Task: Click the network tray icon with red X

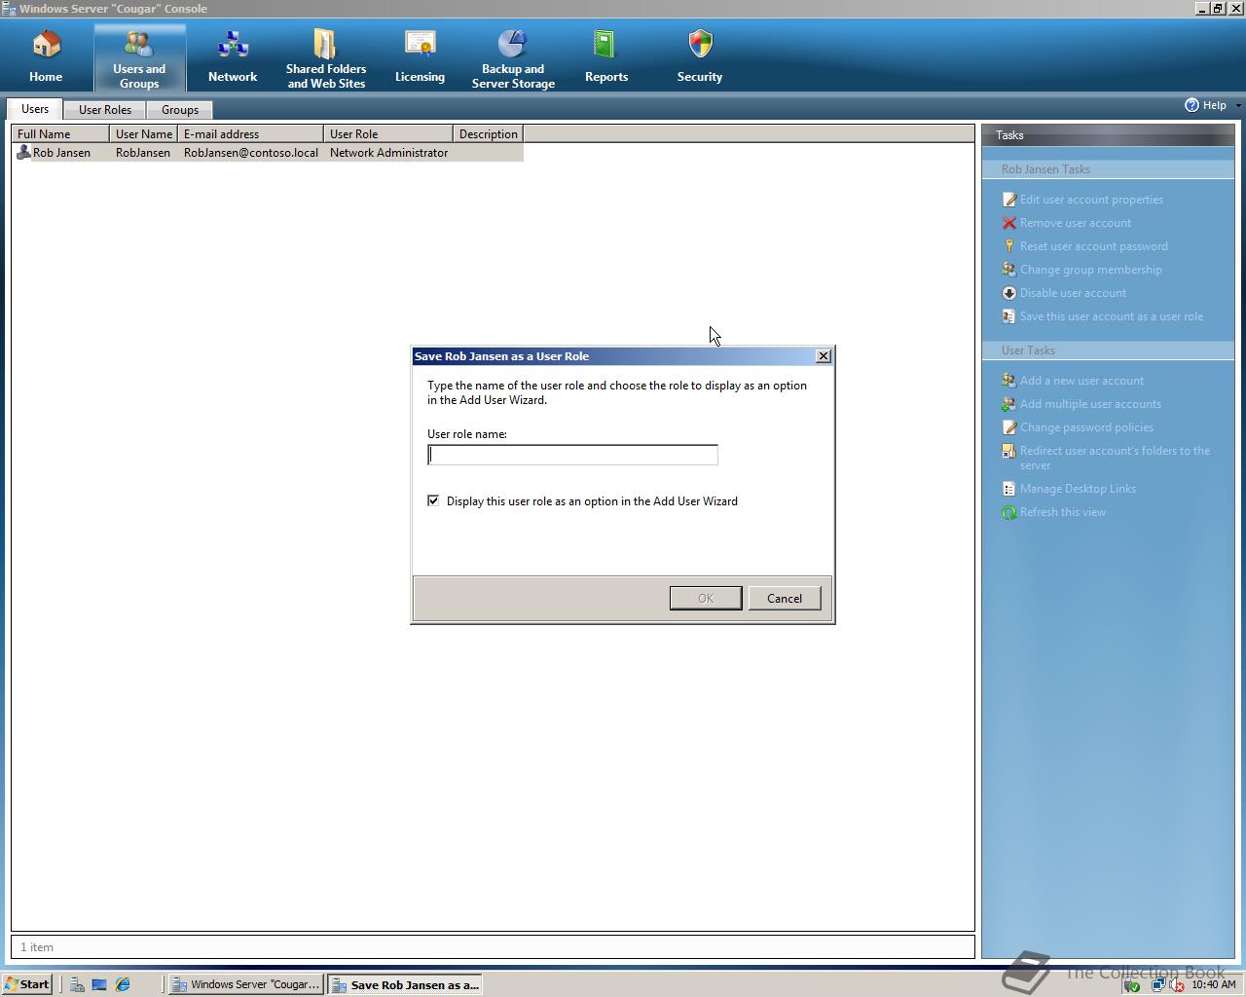Action: tap(1175, 984)
